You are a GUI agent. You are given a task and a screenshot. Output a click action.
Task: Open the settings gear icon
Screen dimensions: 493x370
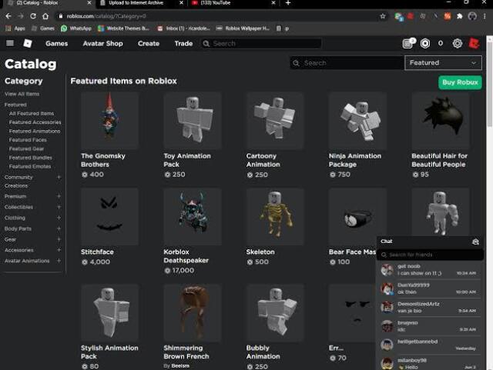point(457,43)
